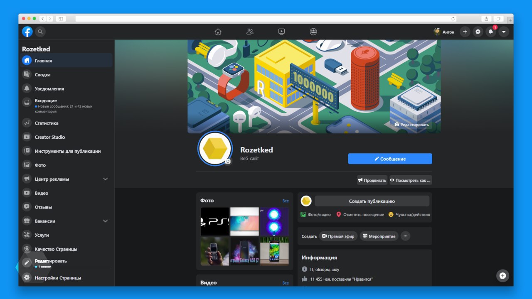Open Входящие in the sidebar

(x=66, y=106)
